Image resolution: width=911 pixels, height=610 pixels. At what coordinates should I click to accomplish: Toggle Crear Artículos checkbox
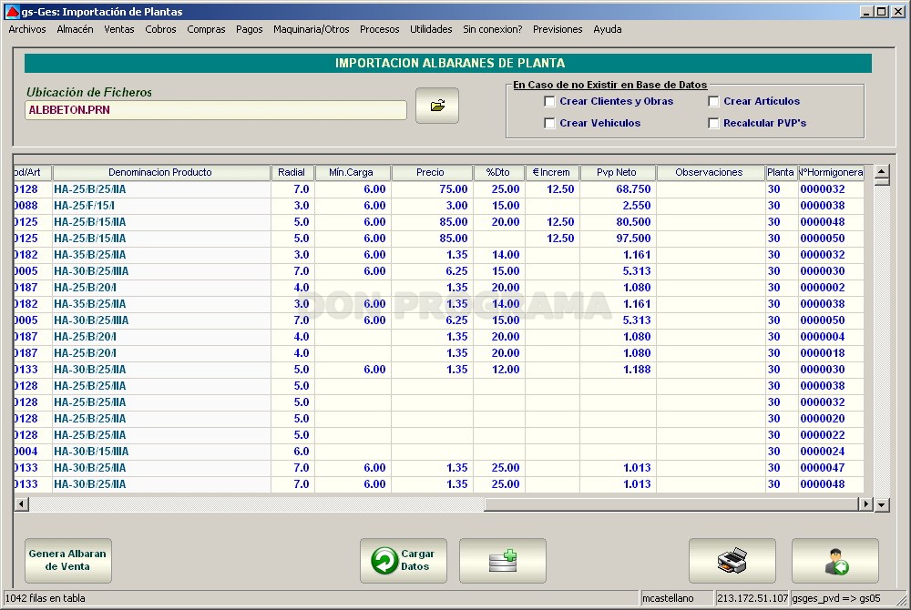(x=713, y=102)
